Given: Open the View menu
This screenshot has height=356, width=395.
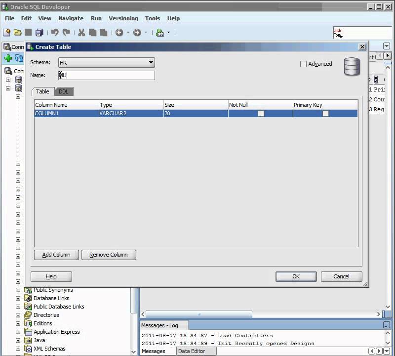Looking at the screenshot, I should (45, 18).
